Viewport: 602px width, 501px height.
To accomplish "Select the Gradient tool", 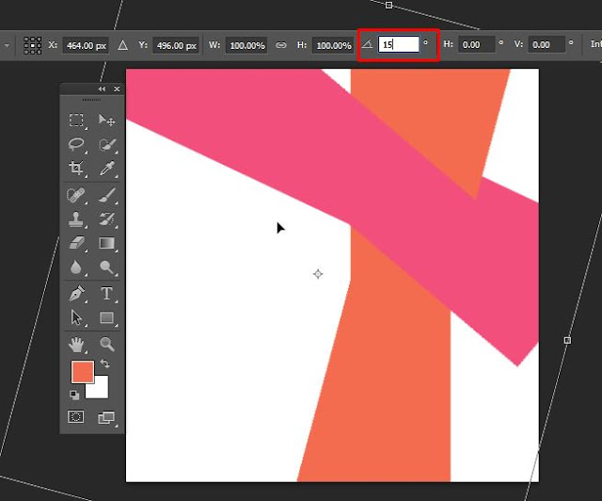I will [x=106, y=243].
